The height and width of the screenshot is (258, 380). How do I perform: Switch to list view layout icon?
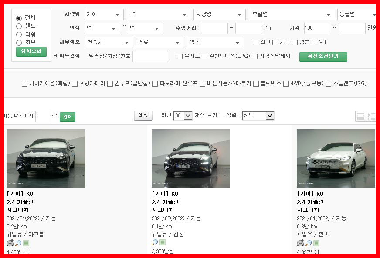[360, 117]
